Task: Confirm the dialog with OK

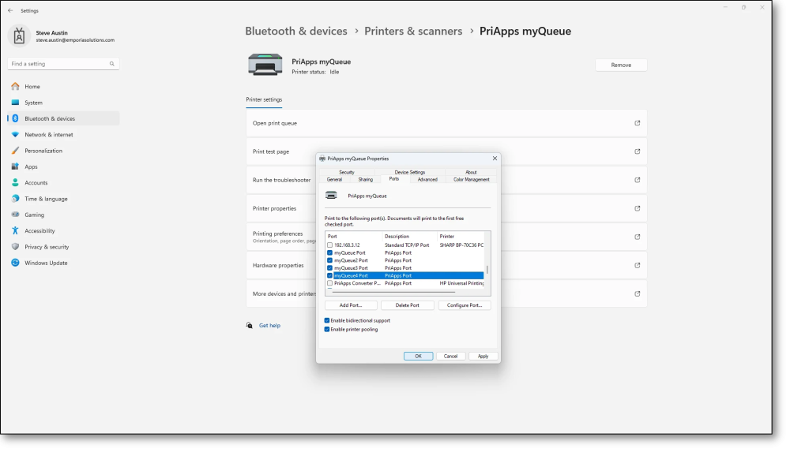Action: 418,357
